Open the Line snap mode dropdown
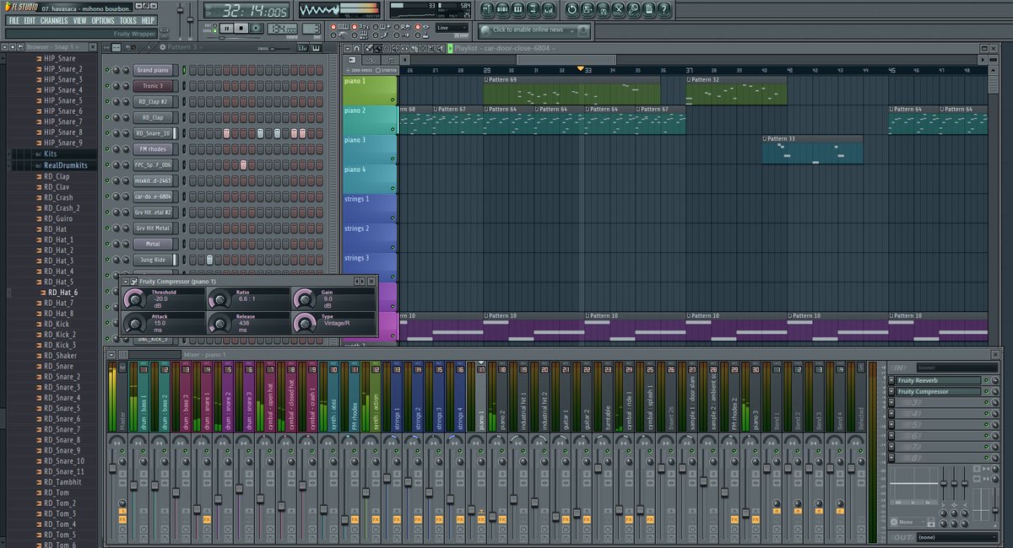1013x548 pixels. point(452,28)
